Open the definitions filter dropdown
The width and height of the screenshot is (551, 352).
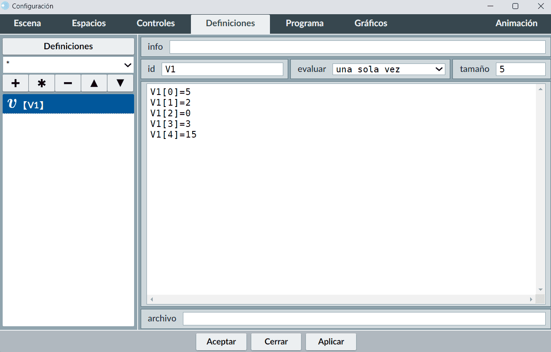coord(68,65)
